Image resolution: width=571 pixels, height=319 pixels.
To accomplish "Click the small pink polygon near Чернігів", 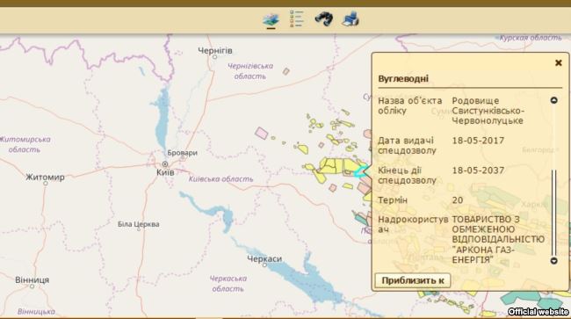I will click(x=286, y=71).
